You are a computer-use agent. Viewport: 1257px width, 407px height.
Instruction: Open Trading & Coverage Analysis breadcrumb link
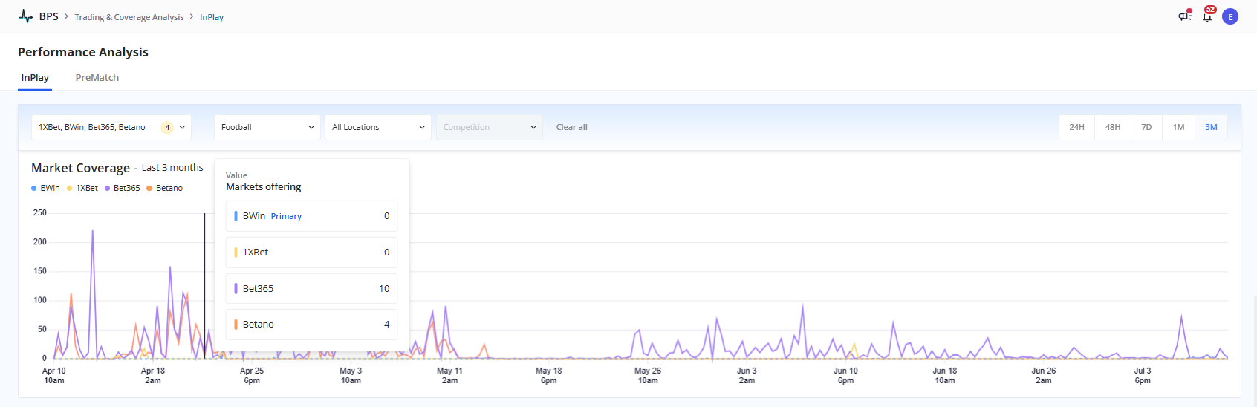(129, 17)
